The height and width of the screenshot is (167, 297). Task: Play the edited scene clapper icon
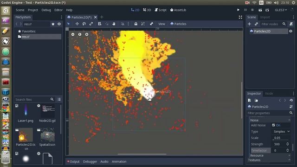pyautogui.click(x=260, y=10)
